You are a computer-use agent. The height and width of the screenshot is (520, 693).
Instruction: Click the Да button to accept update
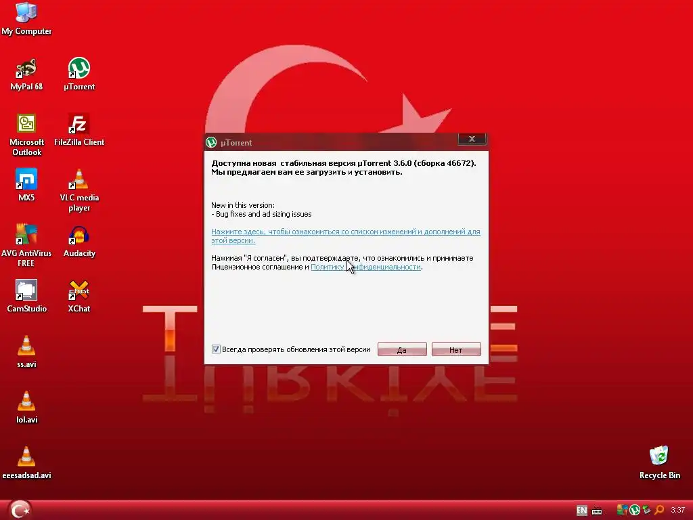pyautogui.click(x=402, y=349)
